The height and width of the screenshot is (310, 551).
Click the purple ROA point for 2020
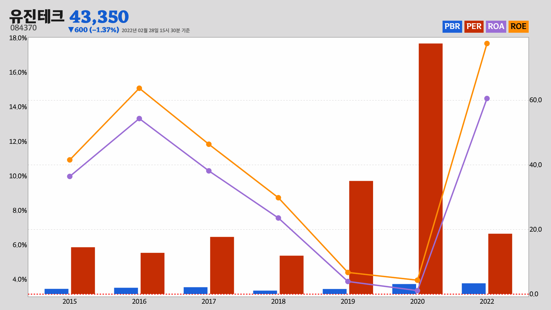coord(418,291)
